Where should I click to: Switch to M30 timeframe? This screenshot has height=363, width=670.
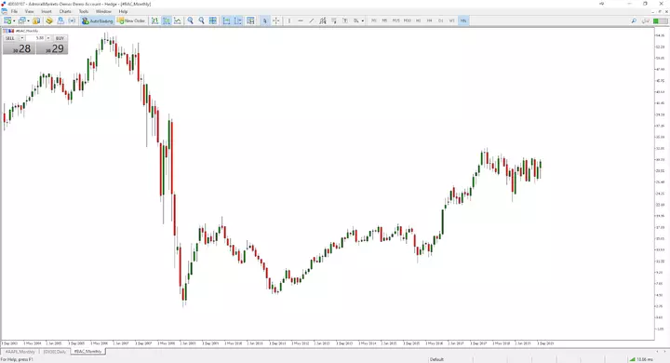(408, 20)
